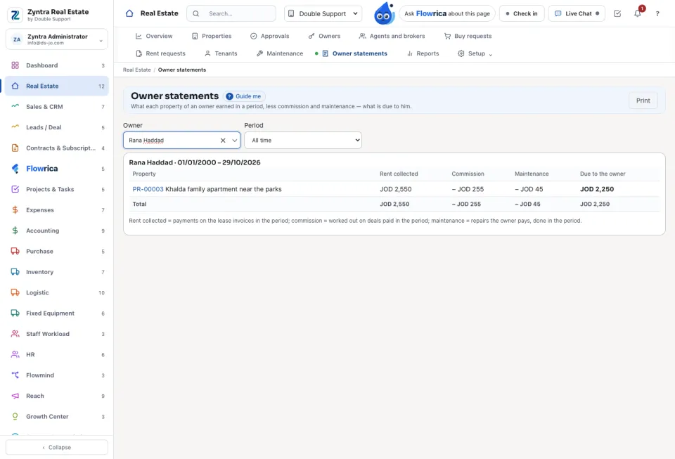Open Accounting in the sidebar
Screen dimensions: 675x459
[x=57, y=231]
